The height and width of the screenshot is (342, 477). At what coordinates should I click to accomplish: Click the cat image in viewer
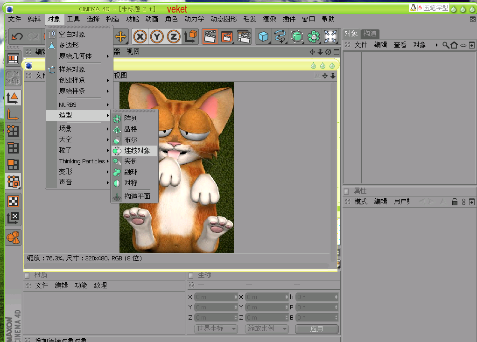(x=176, y=168)
